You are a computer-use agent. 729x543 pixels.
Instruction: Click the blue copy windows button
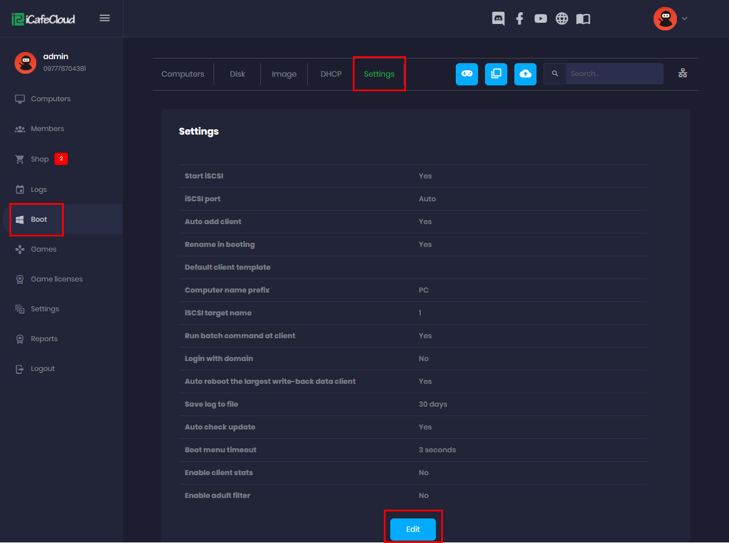click(496, 74)
